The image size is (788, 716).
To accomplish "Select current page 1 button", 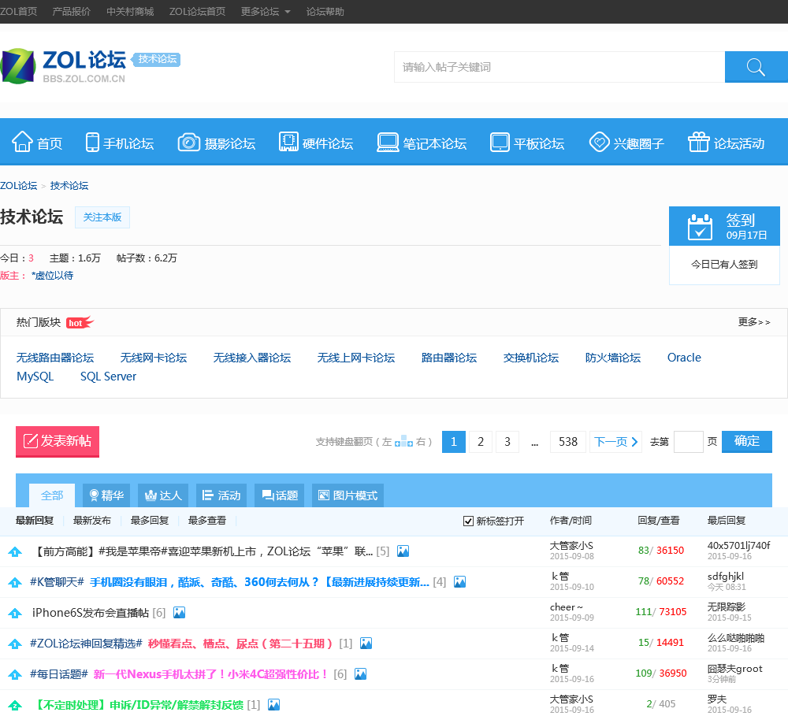I will pyautogui.click(x=454, y=442).
